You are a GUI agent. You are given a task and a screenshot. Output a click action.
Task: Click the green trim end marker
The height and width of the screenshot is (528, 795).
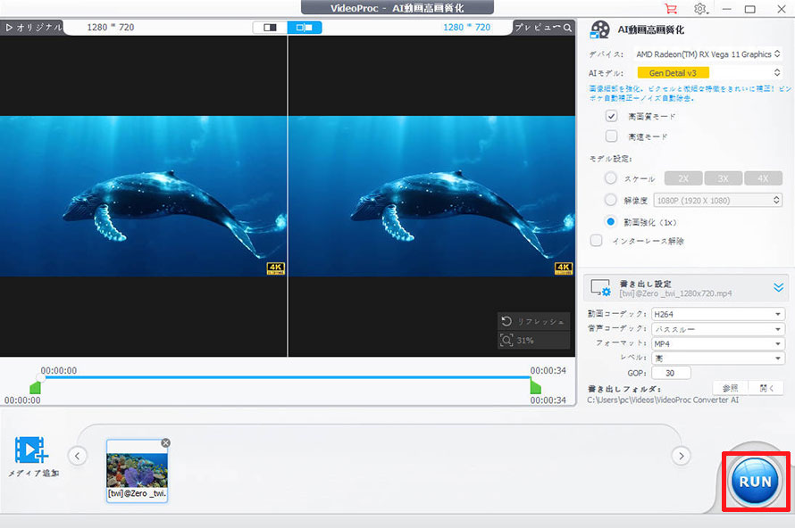[x=535, y=387]
